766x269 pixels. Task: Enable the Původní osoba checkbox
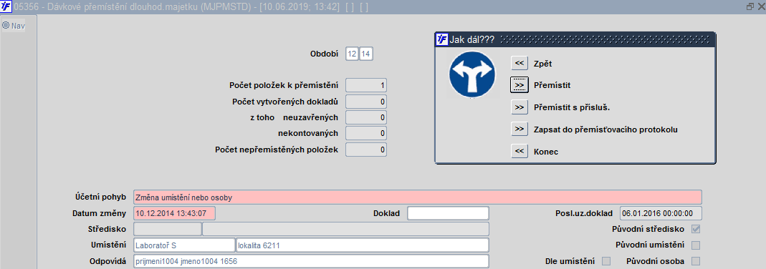click(696, 260)
